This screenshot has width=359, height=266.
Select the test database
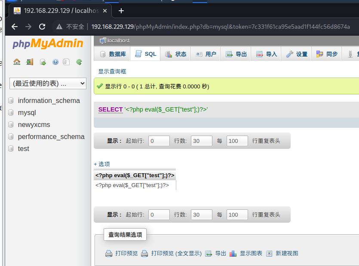(23, 148)
